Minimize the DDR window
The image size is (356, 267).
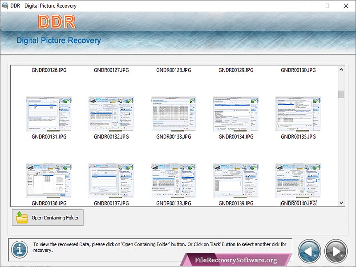(308, 6)
